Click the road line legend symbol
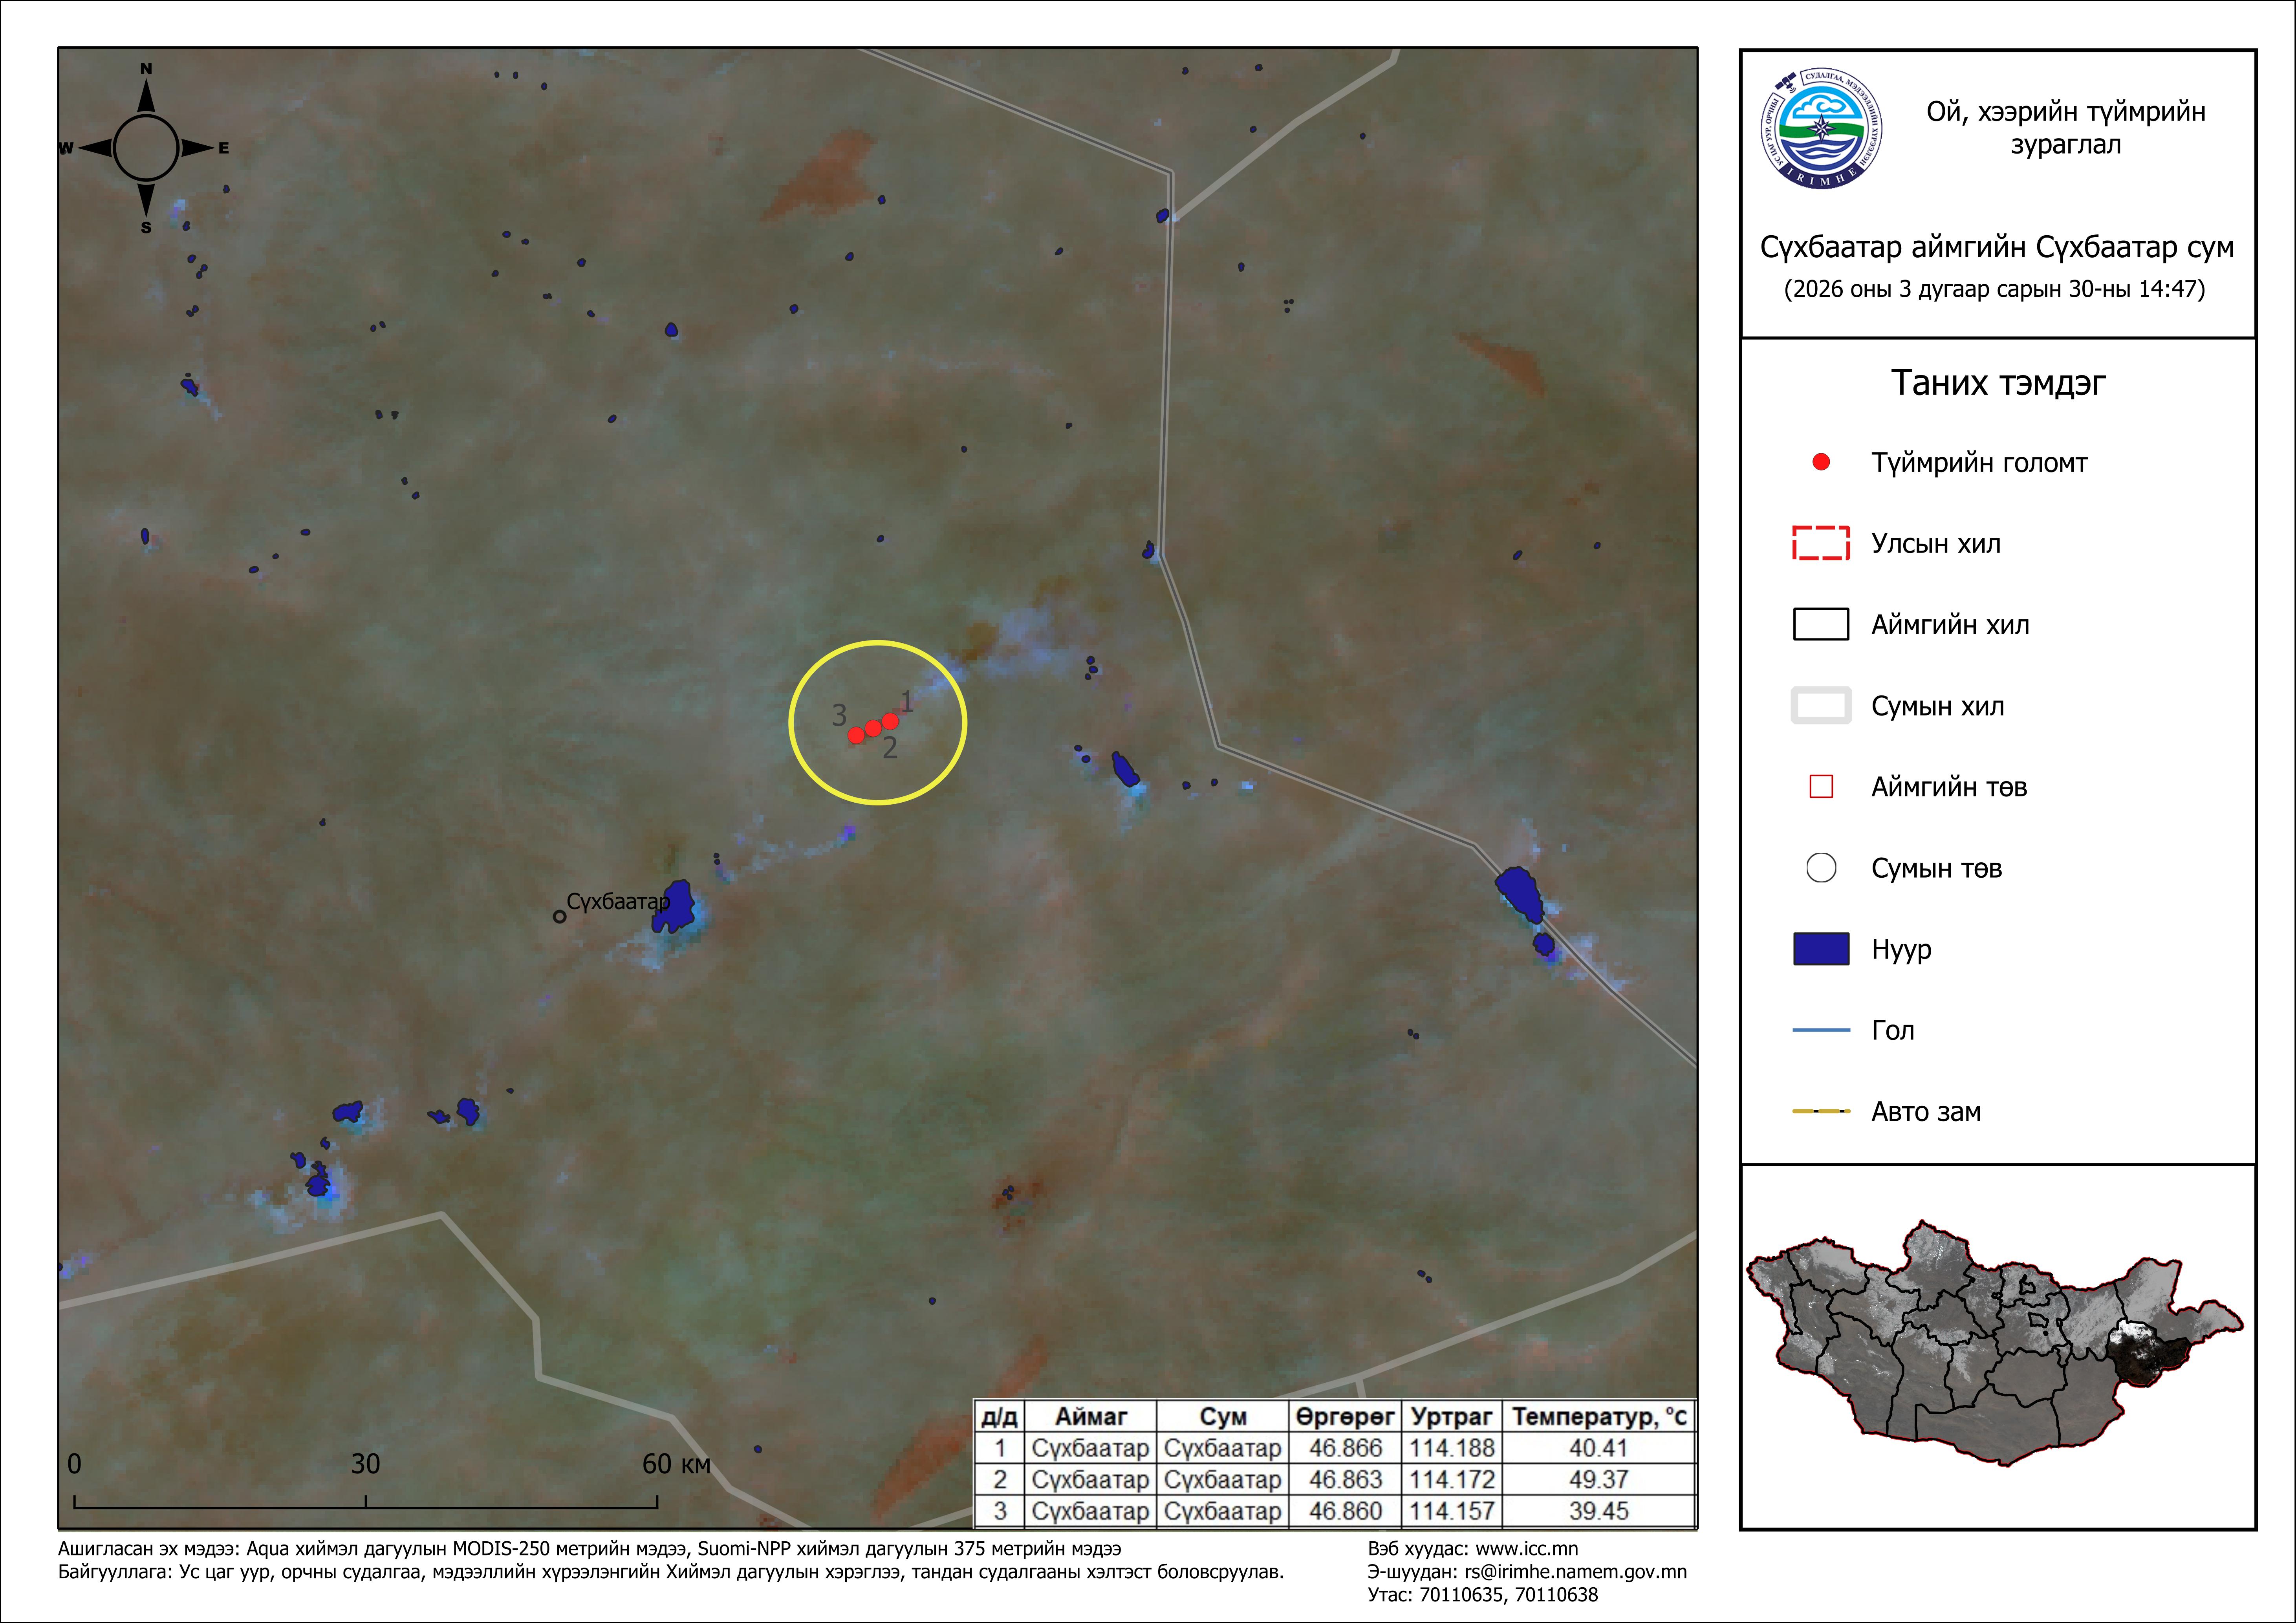Viewport: 2296px width, 1623px height. pos(1821,1111)
